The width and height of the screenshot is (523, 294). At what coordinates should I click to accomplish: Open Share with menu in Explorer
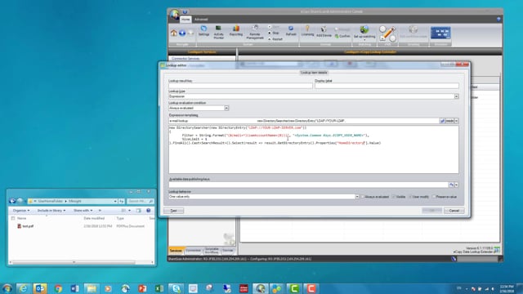coord(83,211)
